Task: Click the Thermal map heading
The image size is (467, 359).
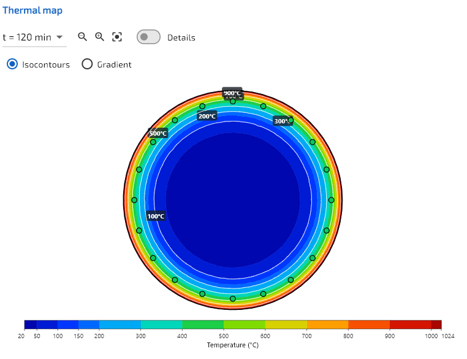Action: pos(32,10)
